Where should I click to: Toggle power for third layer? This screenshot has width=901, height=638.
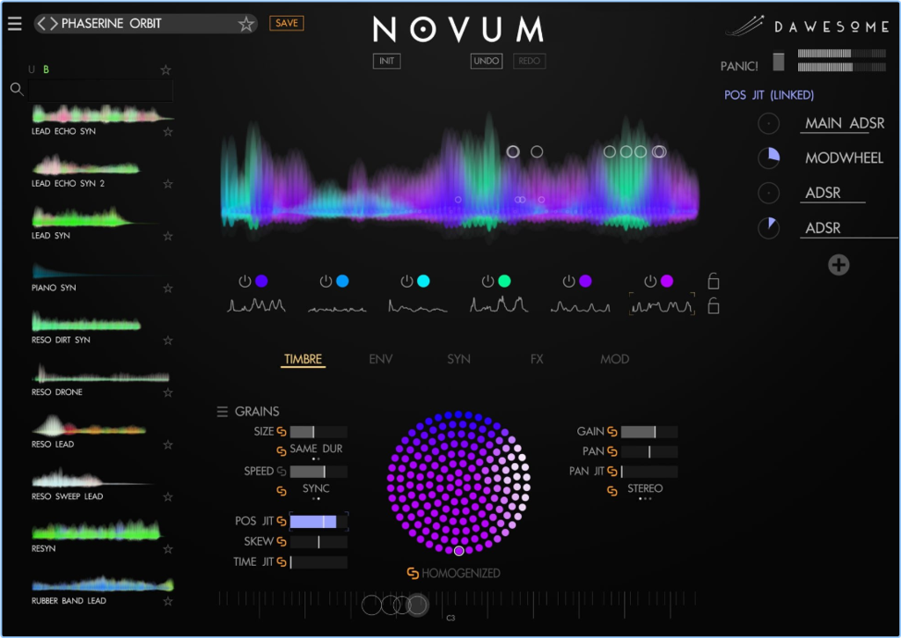tap(407, 281)
